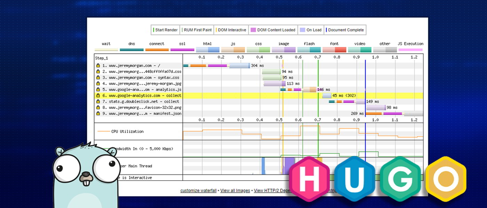Image resolution: width=487 pixels, height=208 pixels.
Task: Open the customize waterfall link
Action: coord(198,191)
